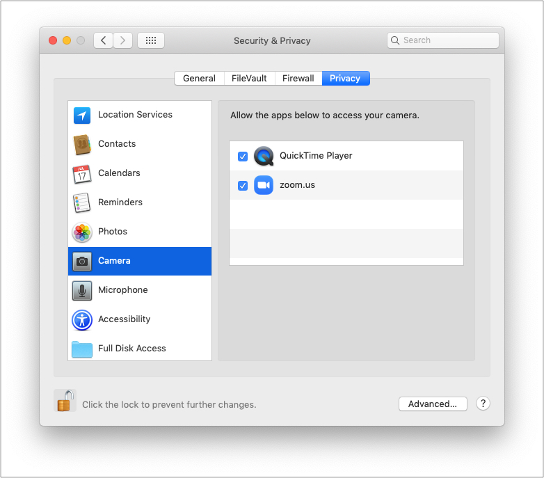Select Location Services label in list
This screenshot has width=544, height=478.
click(x=136, y=115)
